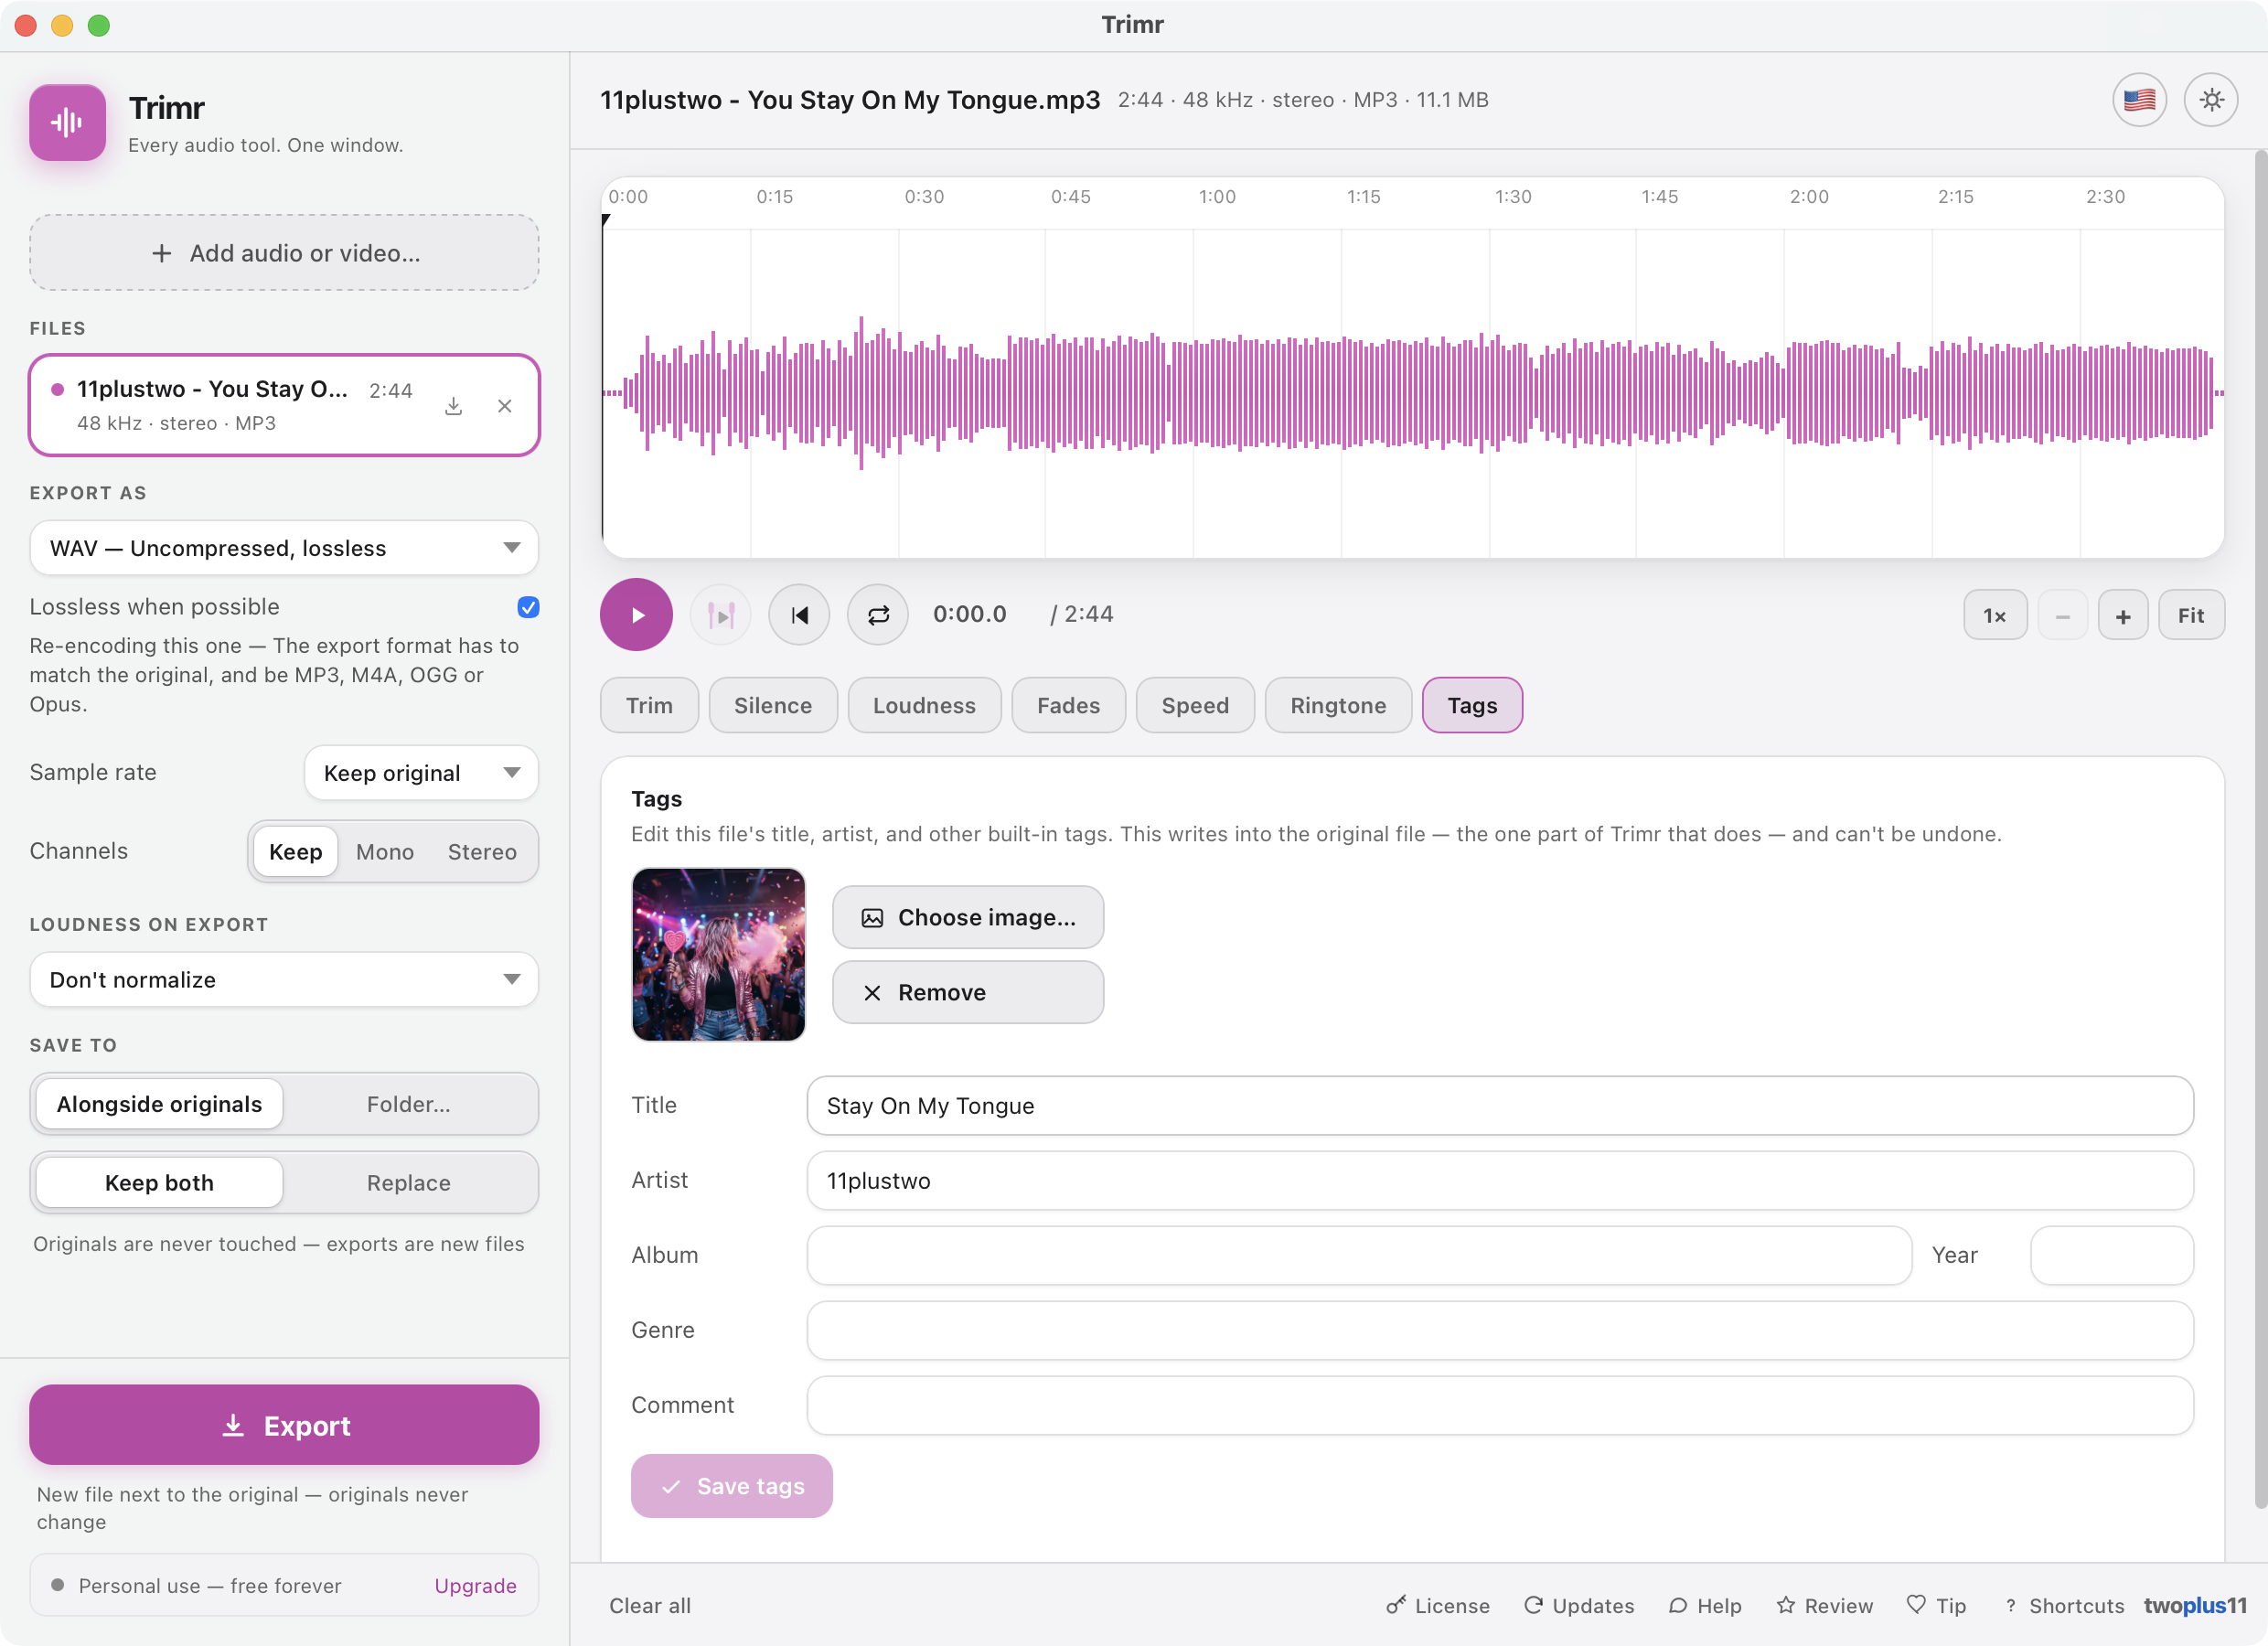Click the twoplus11 brand logo
Image resolution: width=2268 pixels, height=1646 pixels.
point(2194,1605)
